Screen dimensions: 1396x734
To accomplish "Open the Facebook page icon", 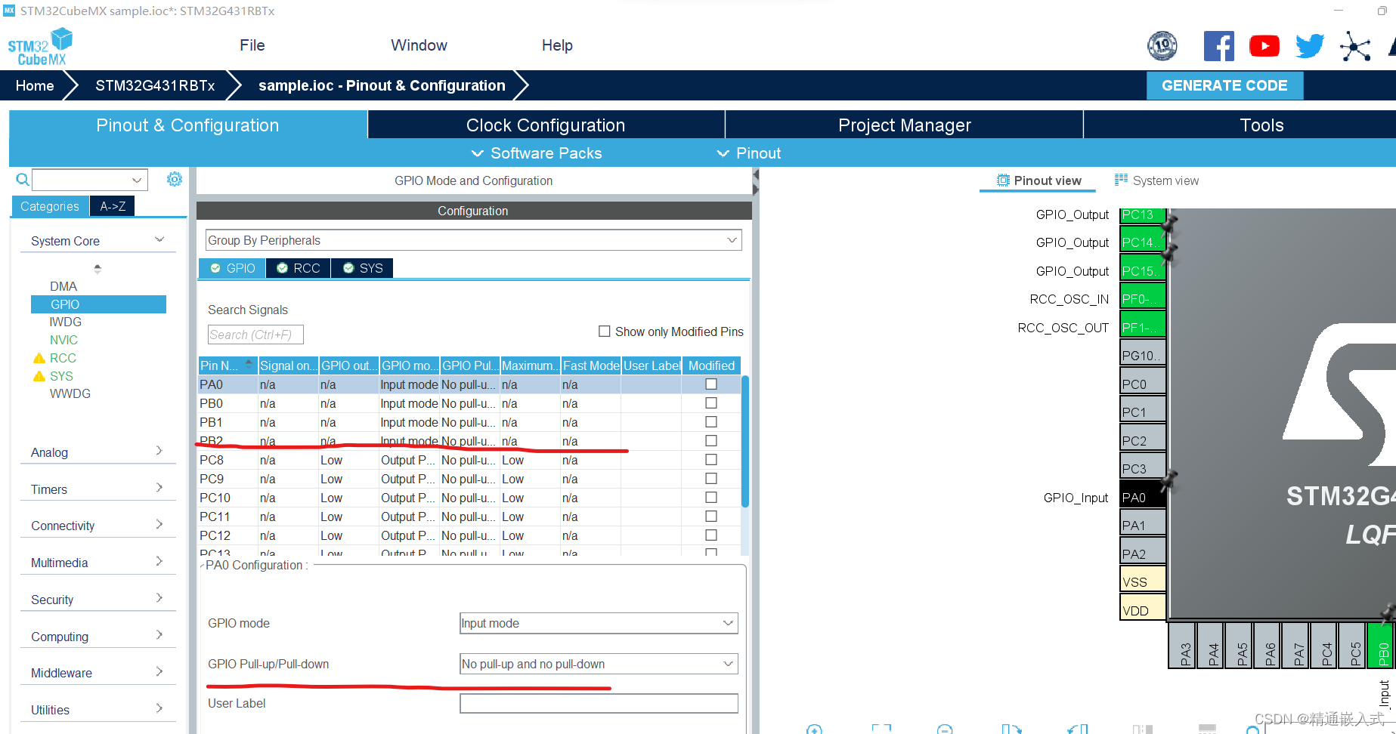I will (1218, 46).
